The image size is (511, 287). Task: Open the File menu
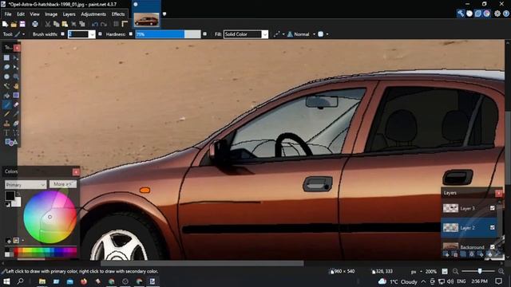pos(8,14)
